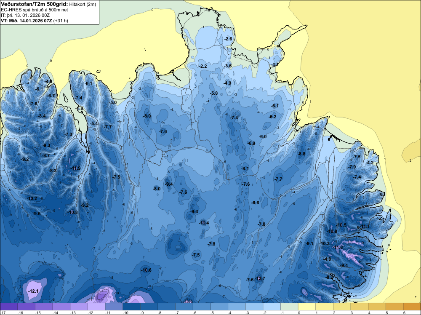Click the -10.6 temperature label

coord(147,270)
